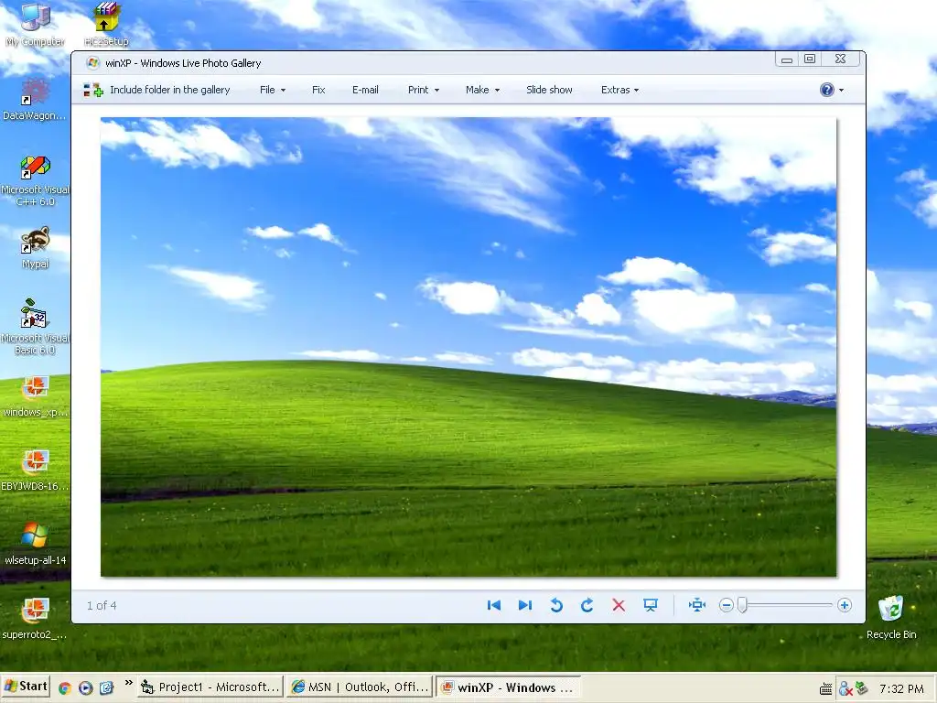Select the EBYJWD8-16 desktop file icon
Image resolution: width=937 pixels, height=703 pixels.
coord(35,470)
